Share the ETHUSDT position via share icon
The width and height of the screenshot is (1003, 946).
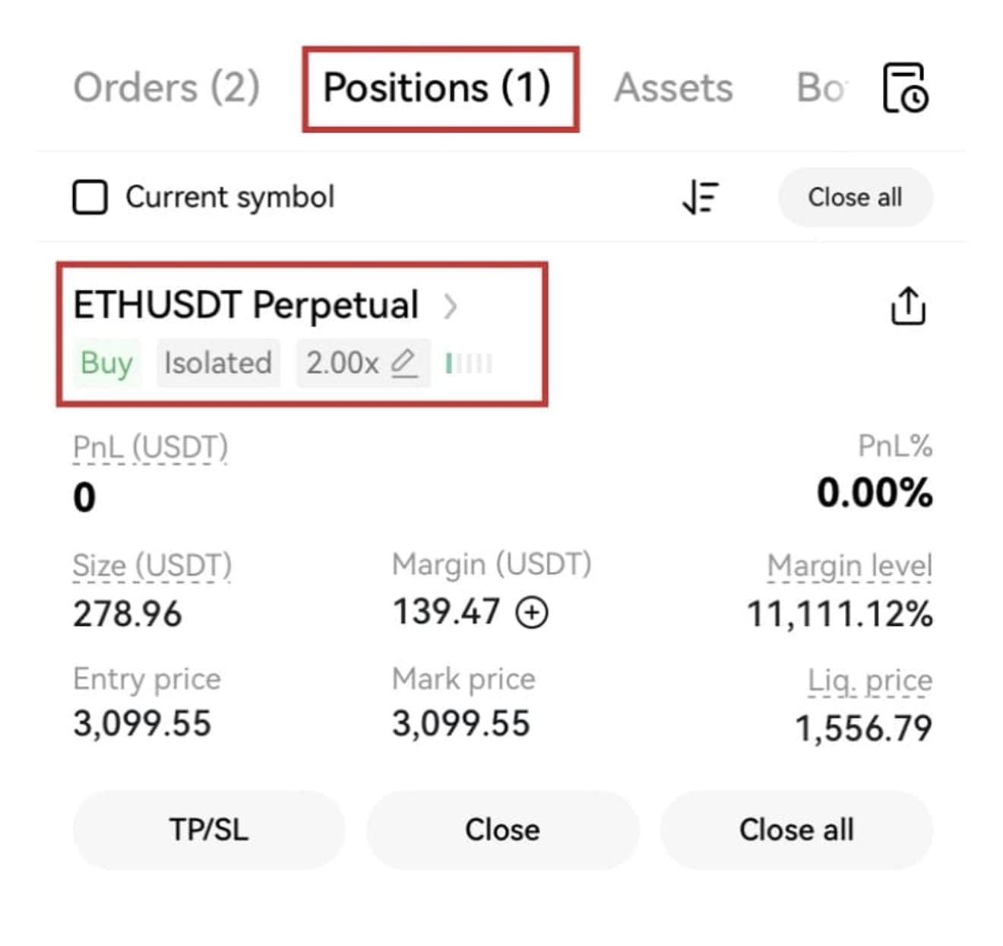908,306
